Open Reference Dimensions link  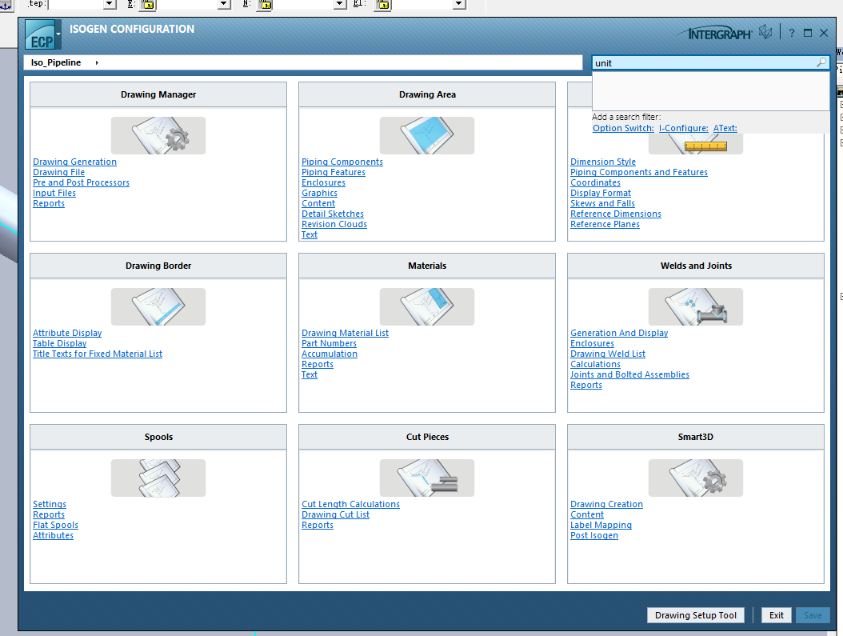[616, 214]
